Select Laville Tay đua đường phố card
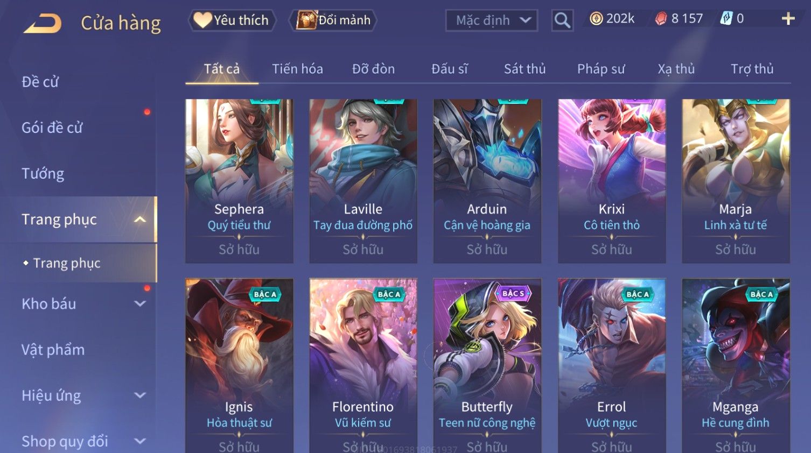Image resolution: width=811 pixels, height=453 pixels. (363, 181)
